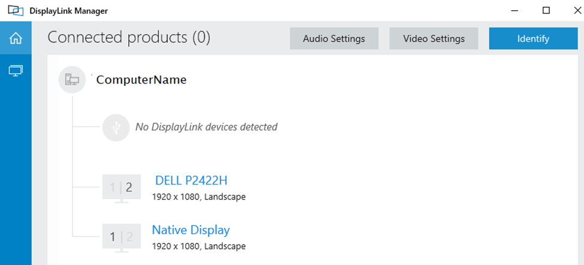Open Audio Settings
Screen dimensions: 584x265
pos(334,39)
